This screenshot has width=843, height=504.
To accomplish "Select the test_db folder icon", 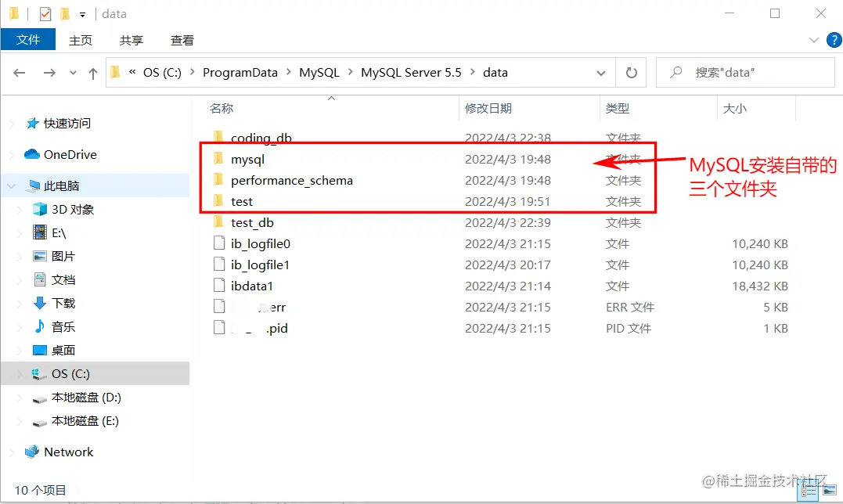I will pos(218,222).
